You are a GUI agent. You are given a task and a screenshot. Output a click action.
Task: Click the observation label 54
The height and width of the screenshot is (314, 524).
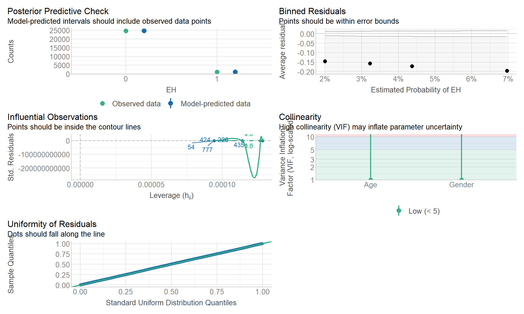(191, 147)
